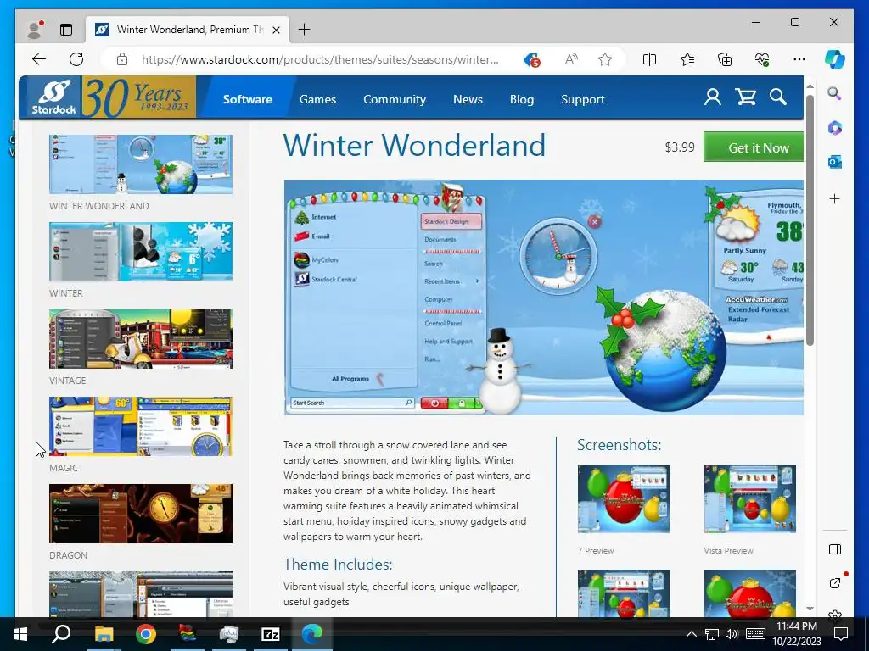Open the taskbar clock and date

(x=796, y=634)
